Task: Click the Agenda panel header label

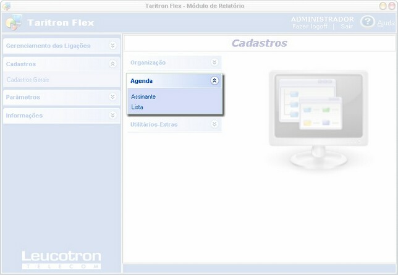Action: (x=142, y=81)
